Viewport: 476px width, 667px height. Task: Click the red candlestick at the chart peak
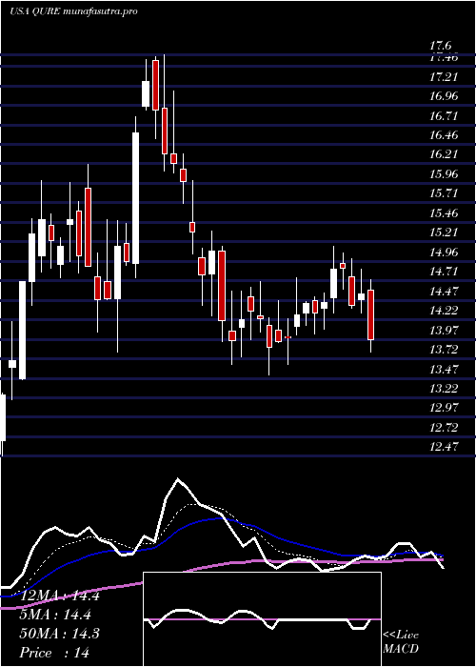pyautogui.click(x=155, y=85)
